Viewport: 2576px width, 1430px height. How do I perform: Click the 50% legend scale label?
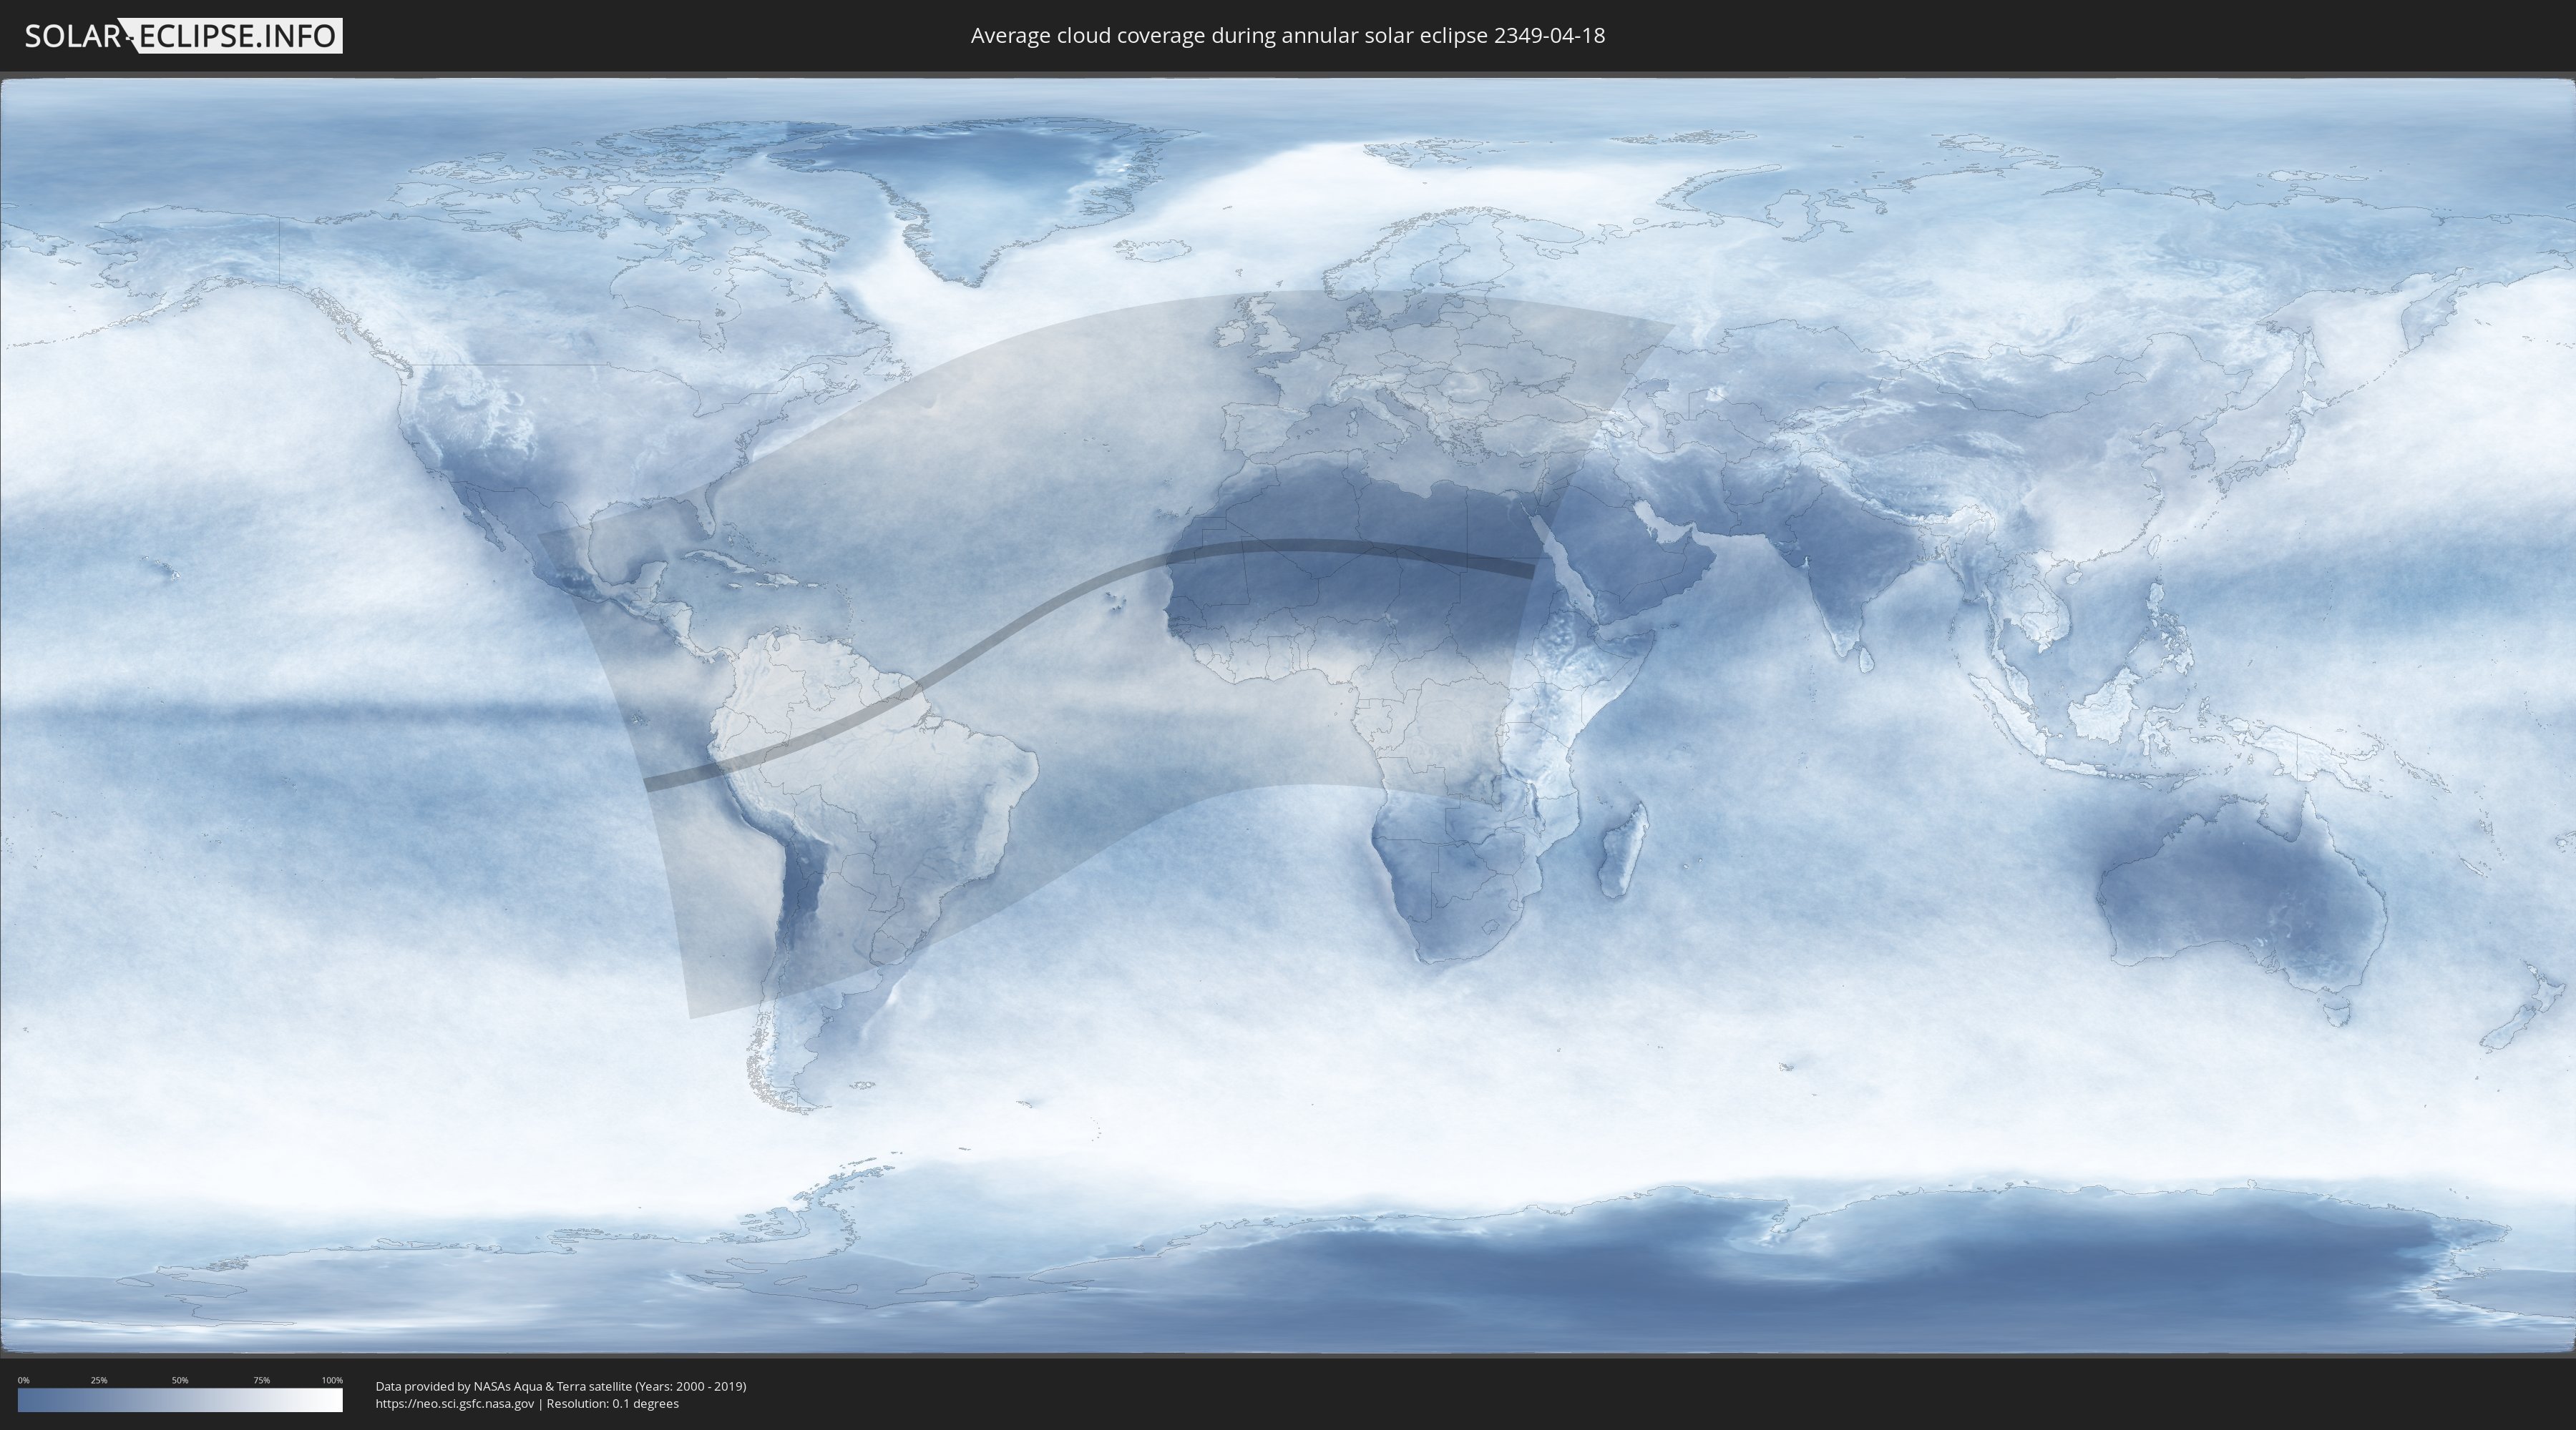pos(180,1380)
